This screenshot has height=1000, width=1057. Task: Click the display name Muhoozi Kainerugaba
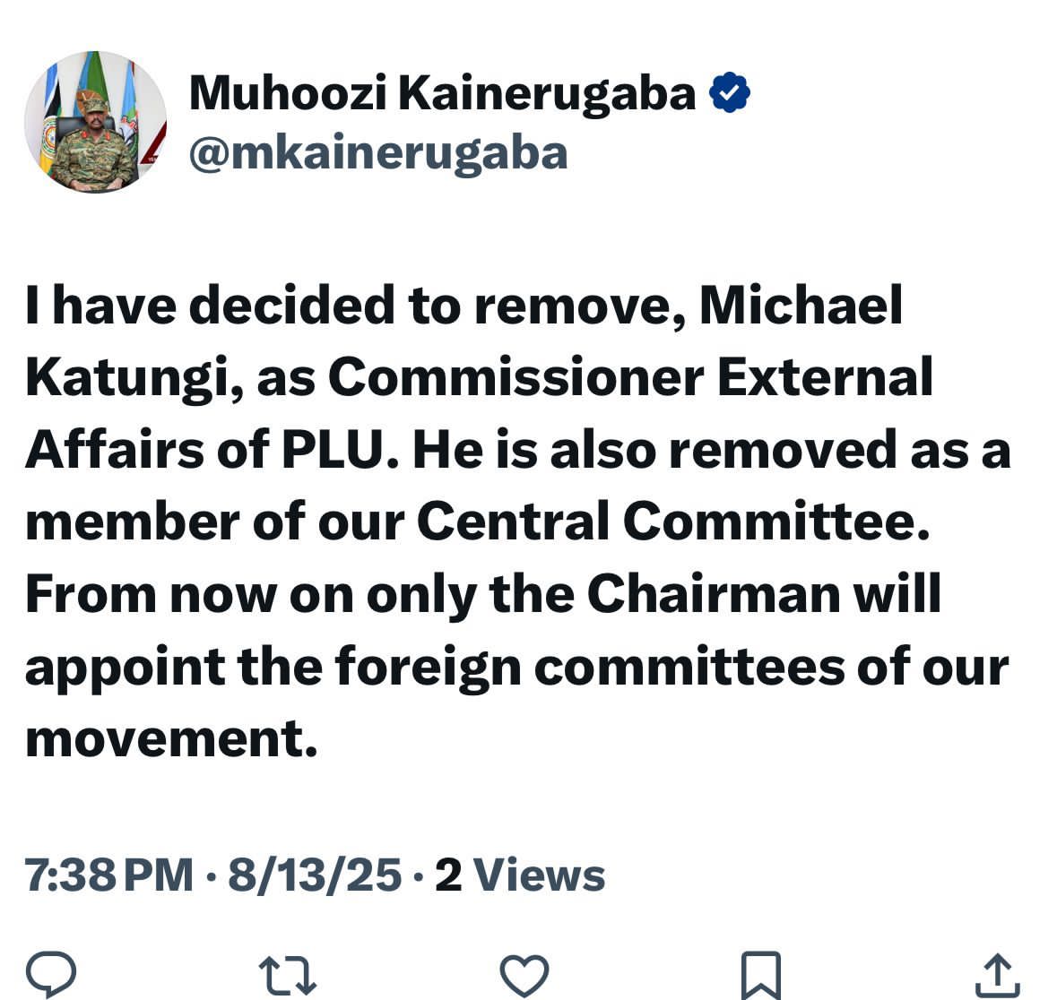pyautogui.click(x=442, y=93)
